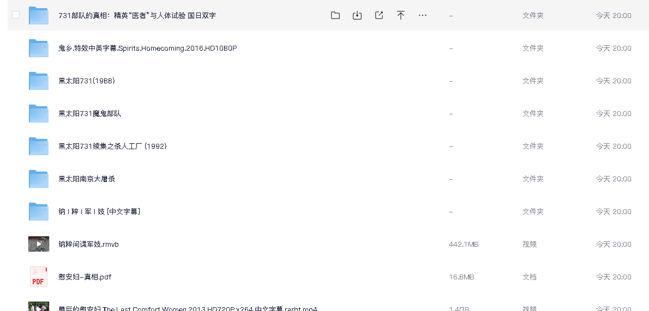Click the move-to-folder icon in the 731部队的真相 row
Screen dimensions: 649x311
[x=335, y=15]
